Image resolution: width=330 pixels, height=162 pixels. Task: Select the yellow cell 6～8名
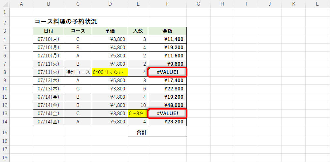tap(138, 113)
